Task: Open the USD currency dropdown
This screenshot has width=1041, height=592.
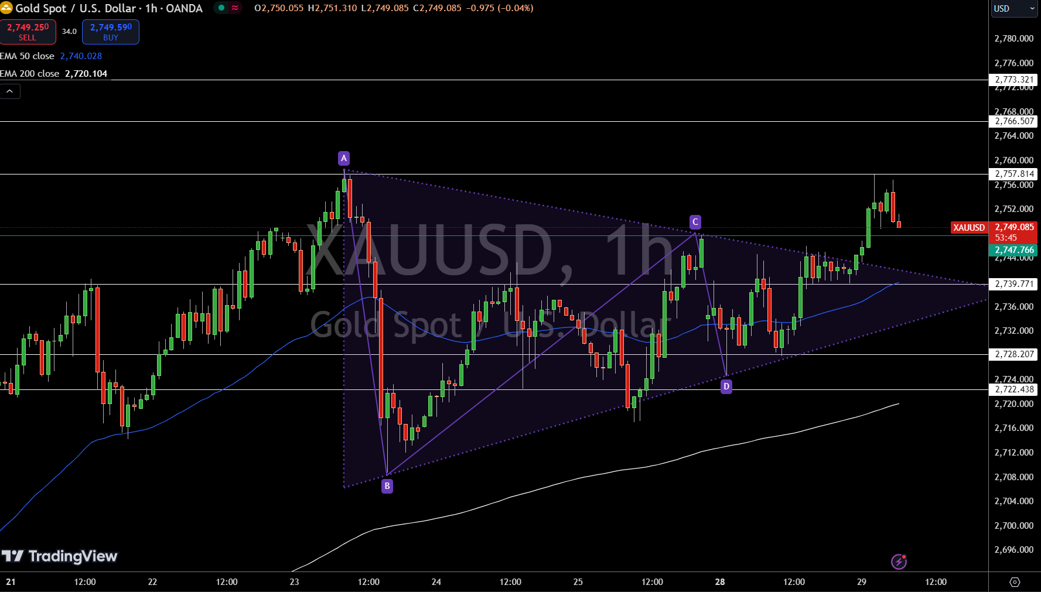Action: point(1014,9)
